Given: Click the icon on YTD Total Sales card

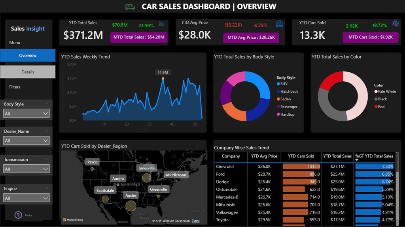Looking at the screenshot, I should click(161, 24).
